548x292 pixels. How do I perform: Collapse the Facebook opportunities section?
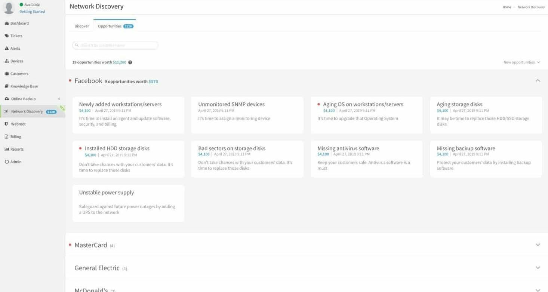point(538,80)
